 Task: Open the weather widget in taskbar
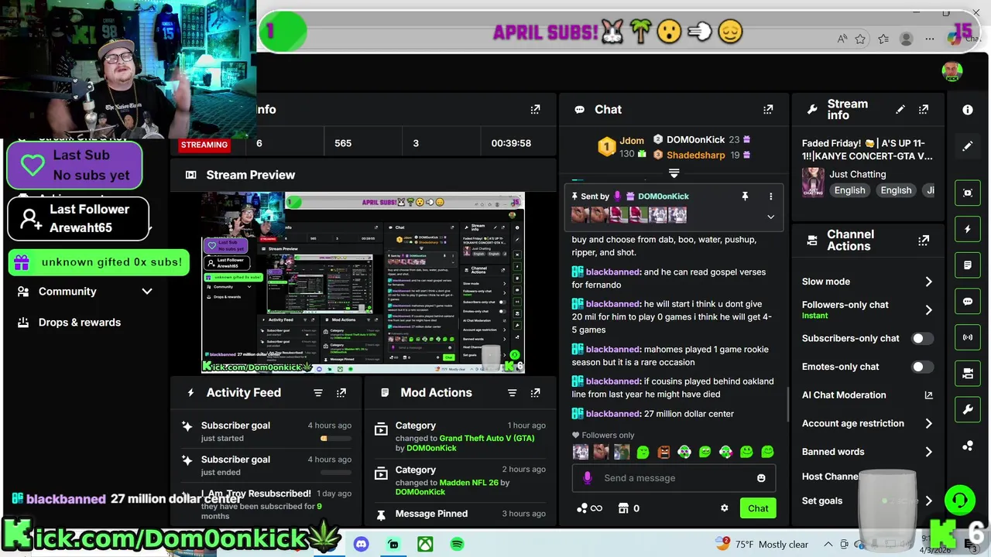(x=763, y=544)
